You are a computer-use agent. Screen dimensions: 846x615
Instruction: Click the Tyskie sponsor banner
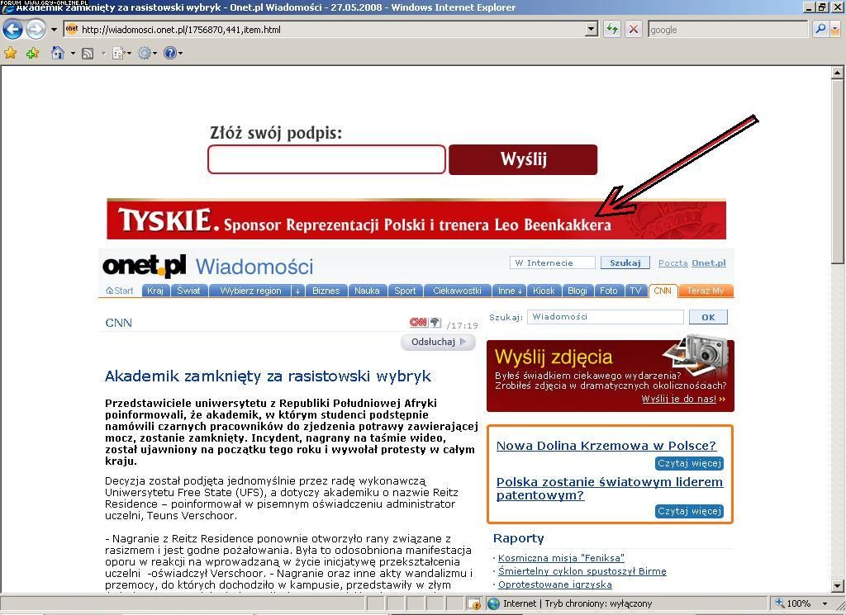coord(416,220)
